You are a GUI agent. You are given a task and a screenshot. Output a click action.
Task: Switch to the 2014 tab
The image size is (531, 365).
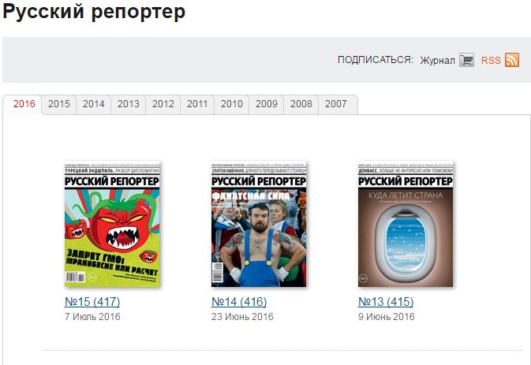pyautogui.click(x=93, y=104)
